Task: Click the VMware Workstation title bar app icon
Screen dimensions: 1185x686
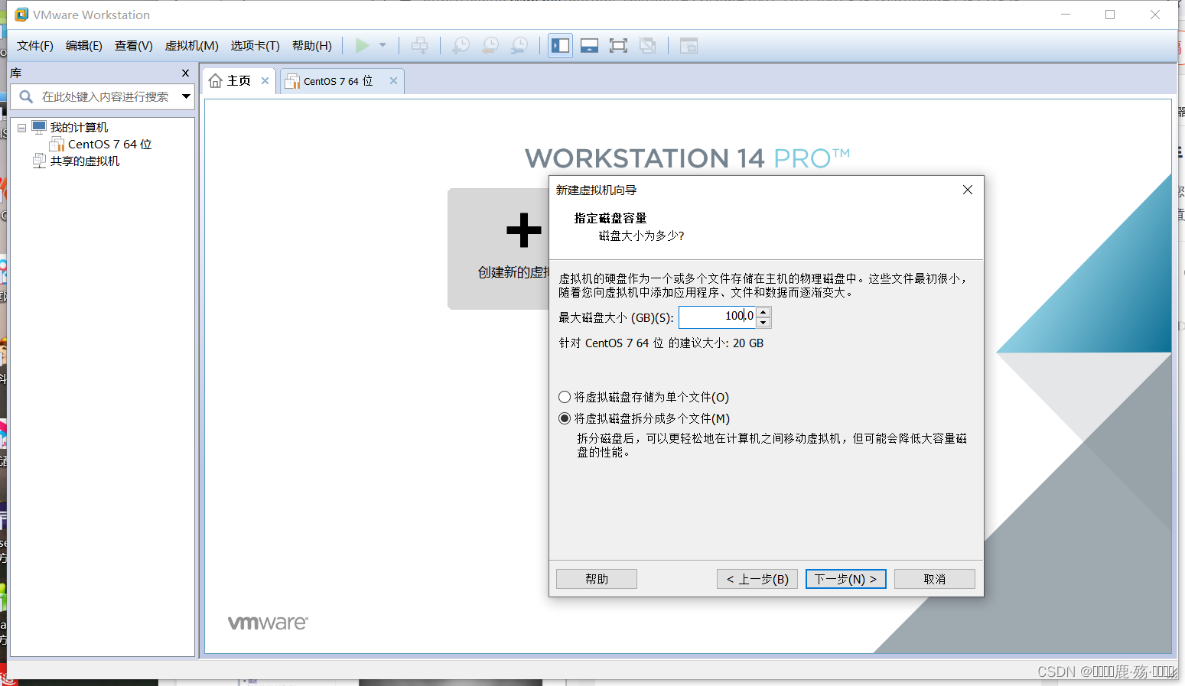Action: (x=21, y=15)
